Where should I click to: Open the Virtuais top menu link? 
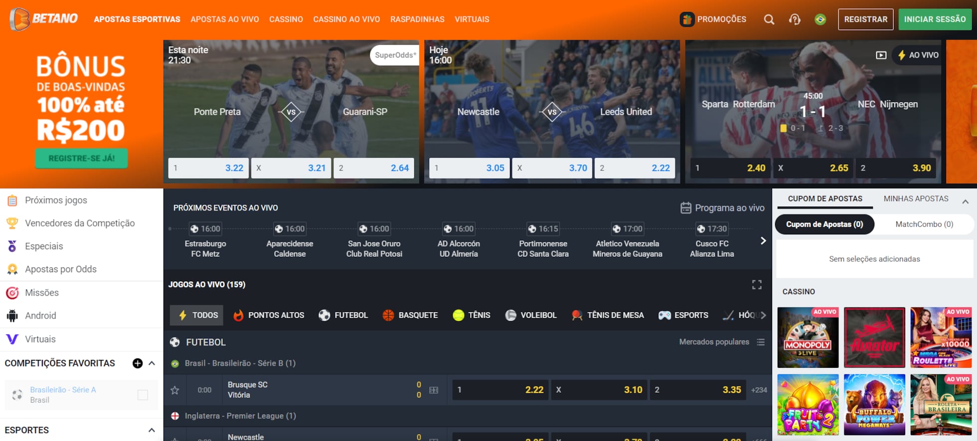[x=472, y=19]
